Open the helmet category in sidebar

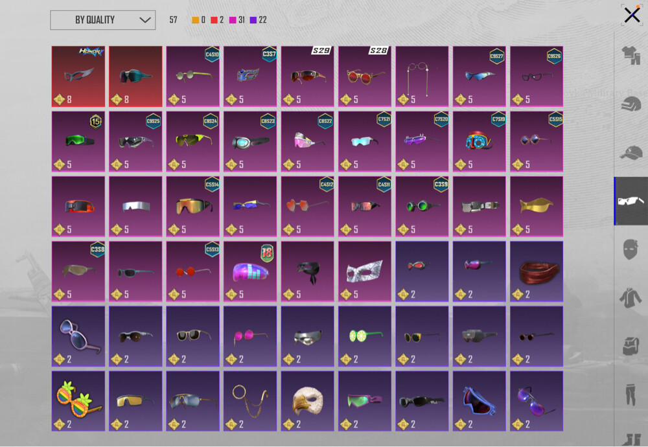coord(631,104)
